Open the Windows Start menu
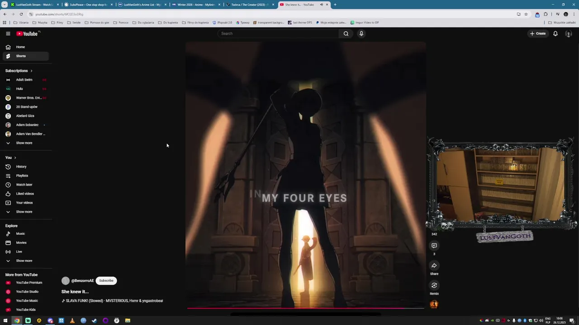The image size is (579, 325). pos(5,320)
